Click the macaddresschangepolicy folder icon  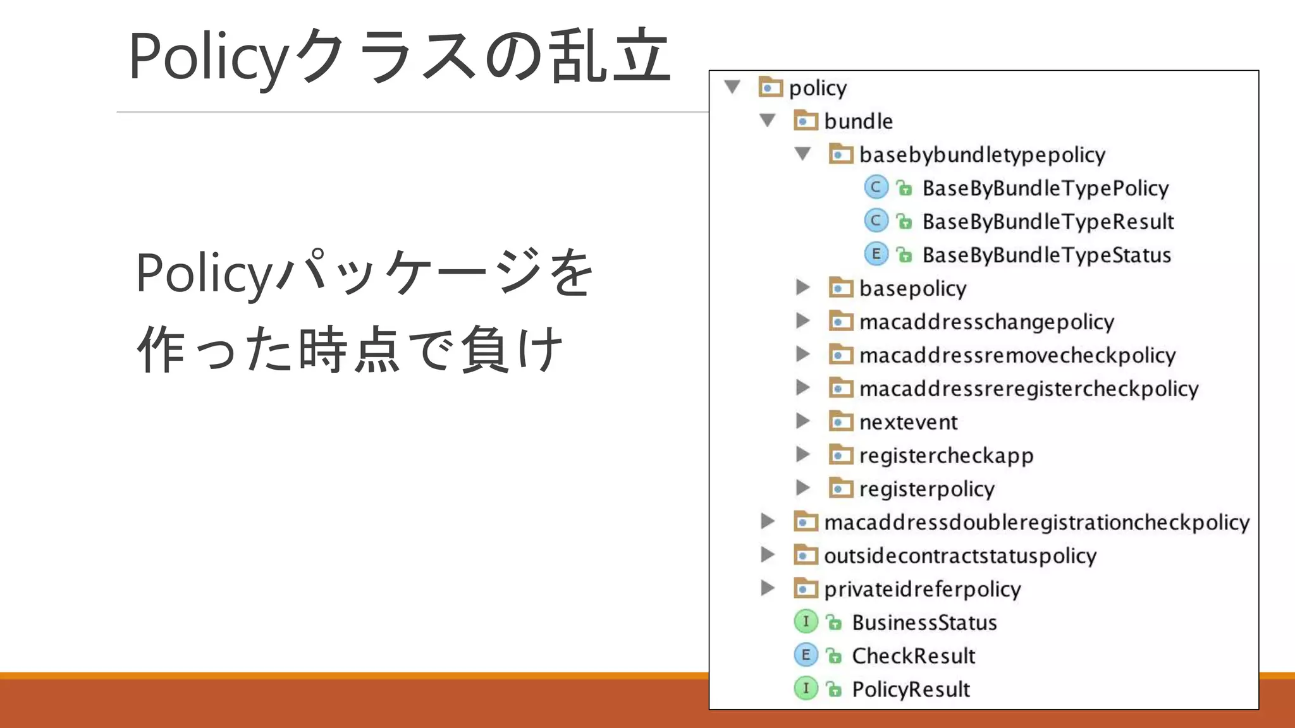click(x=842, y=321)
